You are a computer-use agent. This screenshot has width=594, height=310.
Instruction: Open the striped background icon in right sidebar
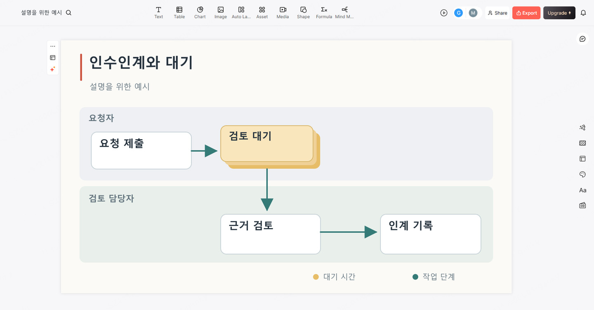(582, 143)
